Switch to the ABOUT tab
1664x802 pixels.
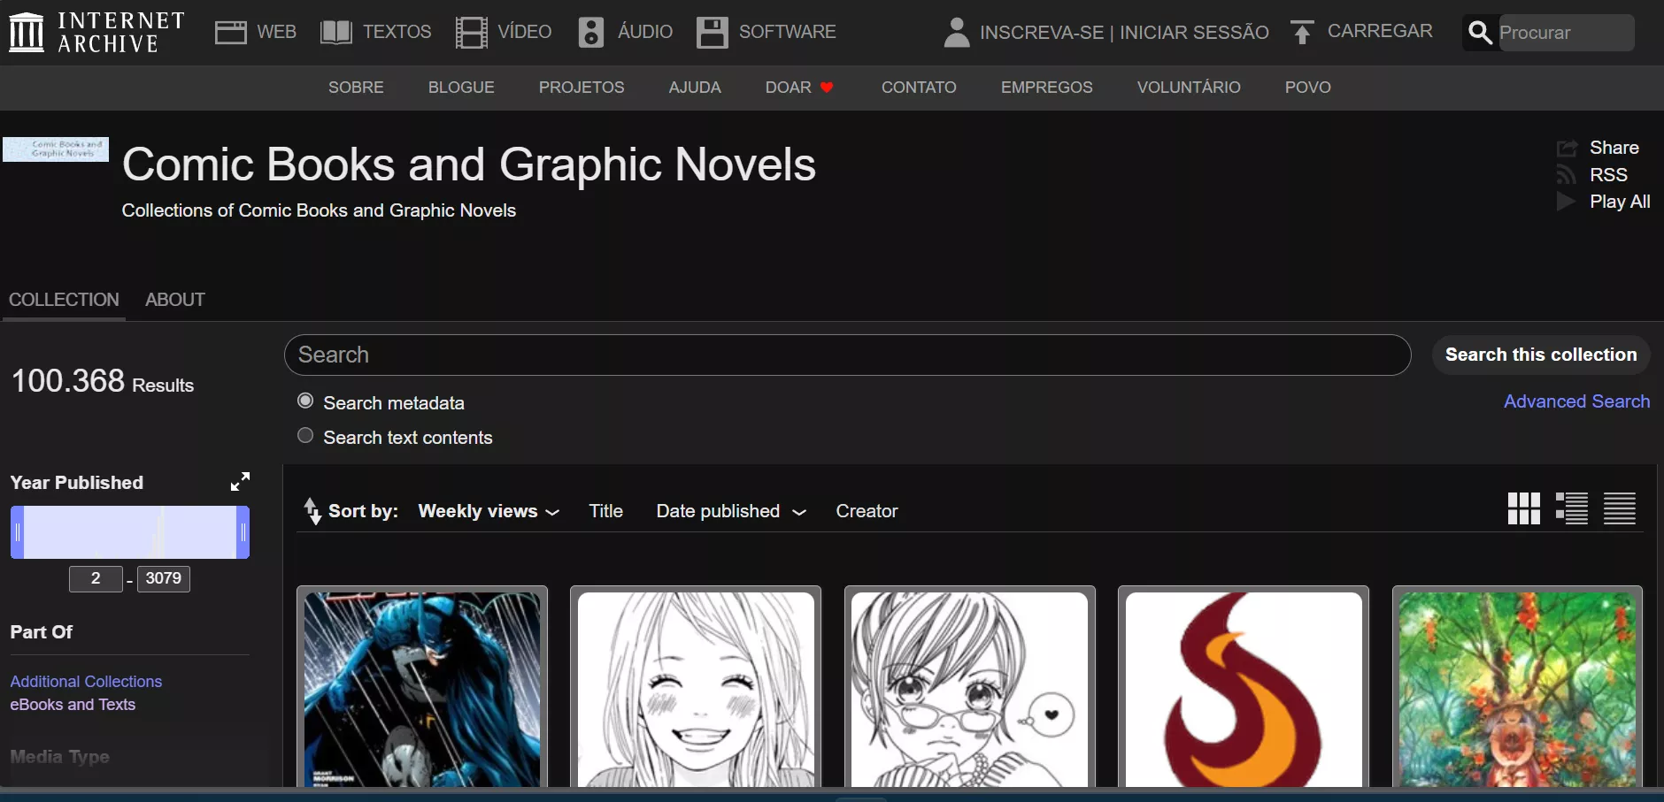tap(174, 300)
